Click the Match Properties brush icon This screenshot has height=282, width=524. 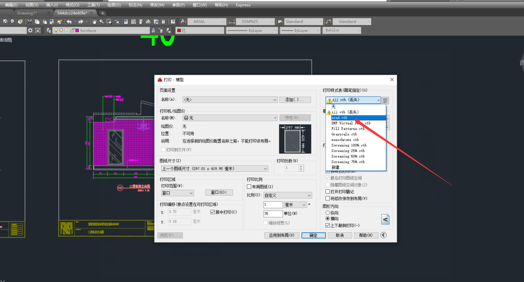tap(52, 21)
